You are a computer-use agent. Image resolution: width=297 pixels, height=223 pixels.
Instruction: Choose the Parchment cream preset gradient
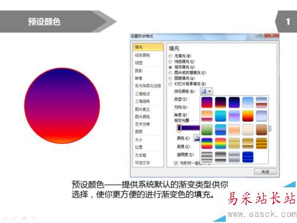pos(248,130)
